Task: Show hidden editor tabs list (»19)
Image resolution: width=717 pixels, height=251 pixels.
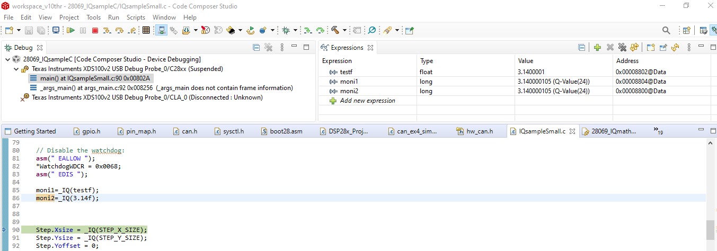Action: coord(658,131)
